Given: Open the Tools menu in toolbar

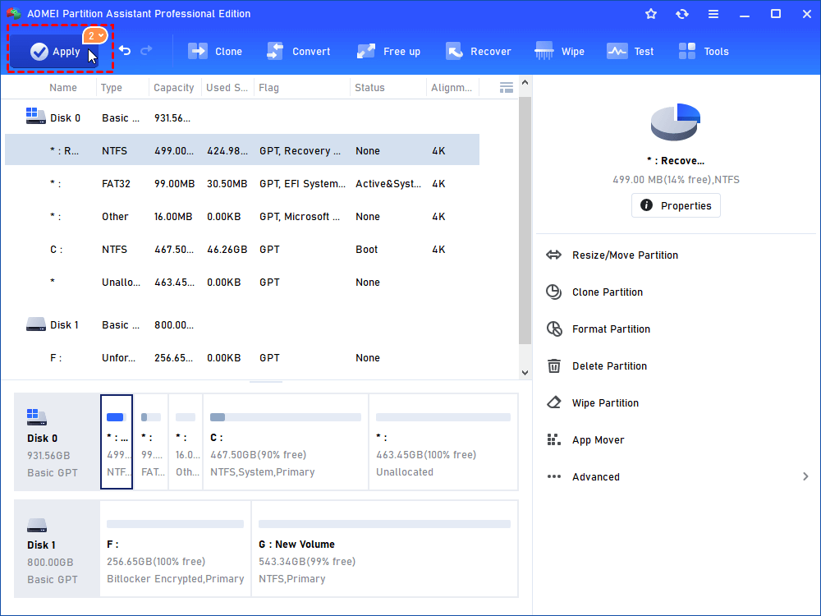Looking at the screenshot, I should click(704, 52).
